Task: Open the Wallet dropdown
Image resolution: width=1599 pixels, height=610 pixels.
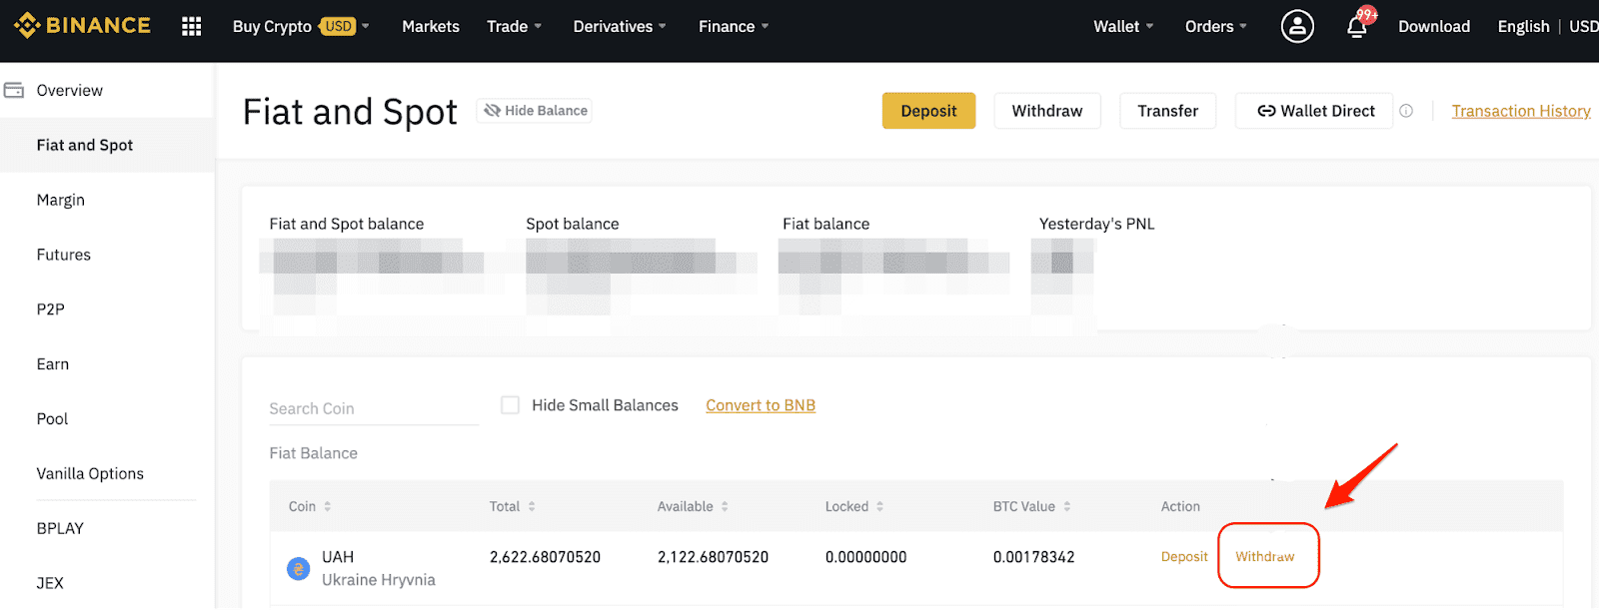Action: point(1122,27)
